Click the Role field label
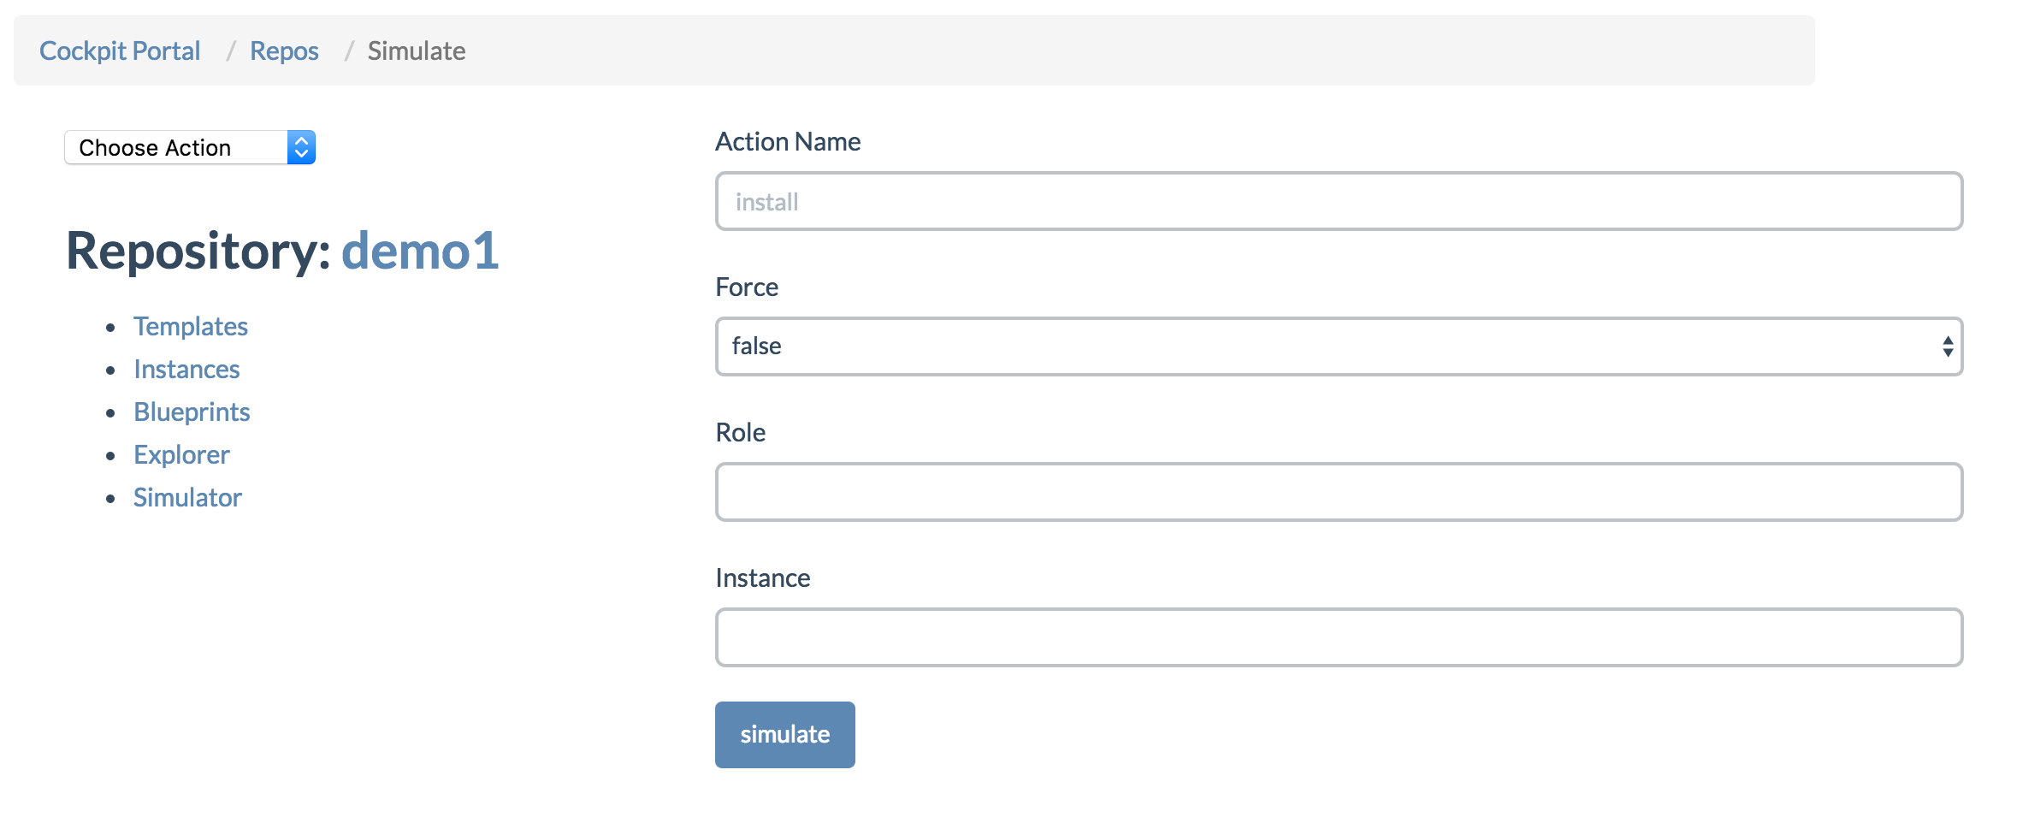 pyautogui.click(x=740, y=433)
